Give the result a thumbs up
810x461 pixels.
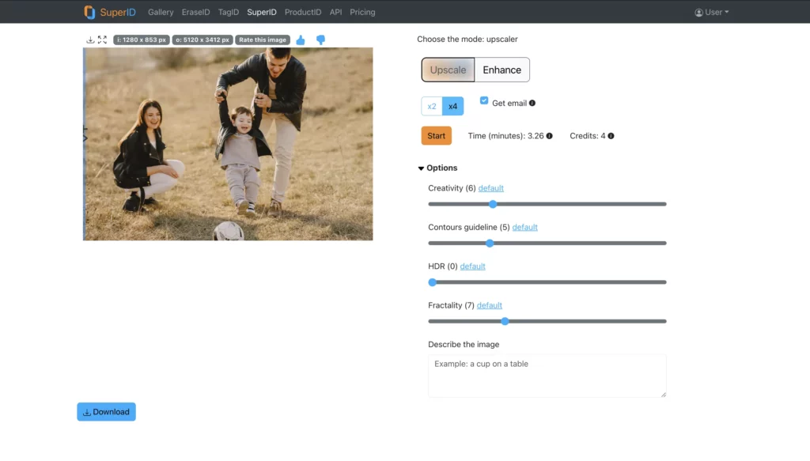click(x=301, y=39)
